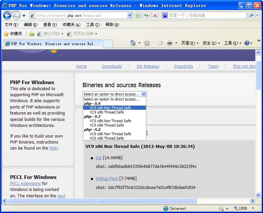Click the blue Help question mark icon
The width and height of the screenshot is (263, 213).
coord(247,43)
